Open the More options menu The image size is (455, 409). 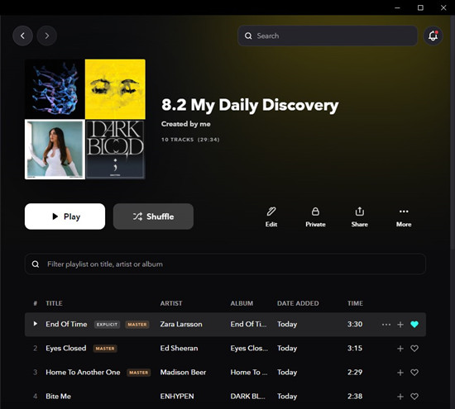404,216
